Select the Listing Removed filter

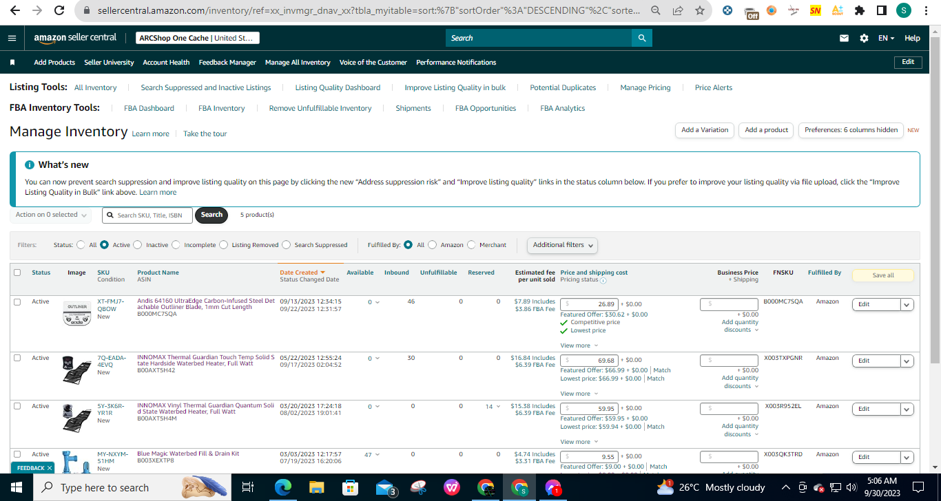coord(223,244)
